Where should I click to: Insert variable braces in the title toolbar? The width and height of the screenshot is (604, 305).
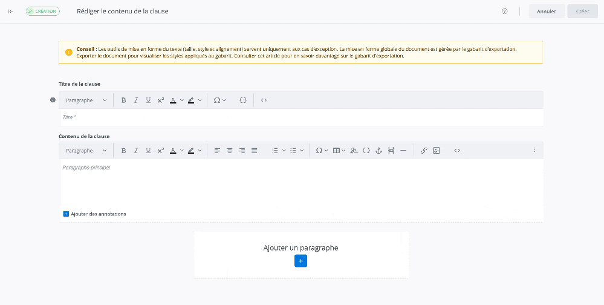click(x=243, y=100)
